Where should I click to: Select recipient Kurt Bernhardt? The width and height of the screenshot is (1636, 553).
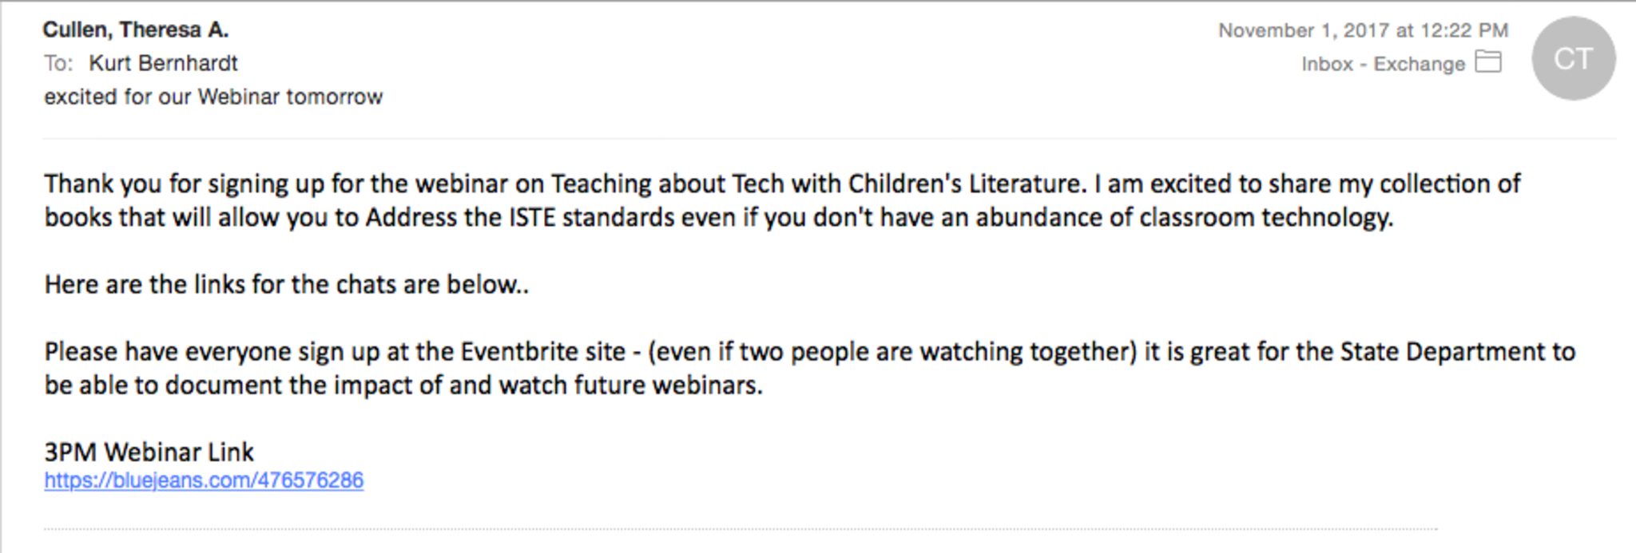point(163,63)
